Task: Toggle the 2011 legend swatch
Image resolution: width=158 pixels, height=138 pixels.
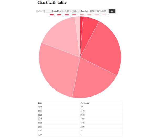Action: pos(59,15)
